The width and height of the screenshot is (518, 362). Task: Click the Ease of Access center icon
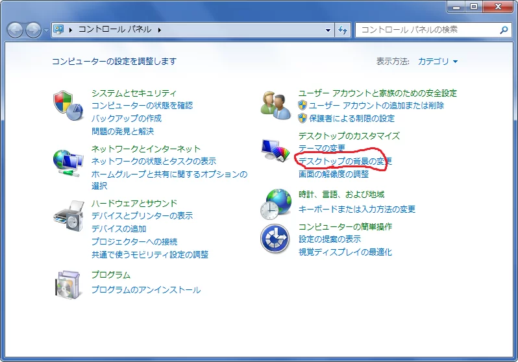tap(275, 239)
